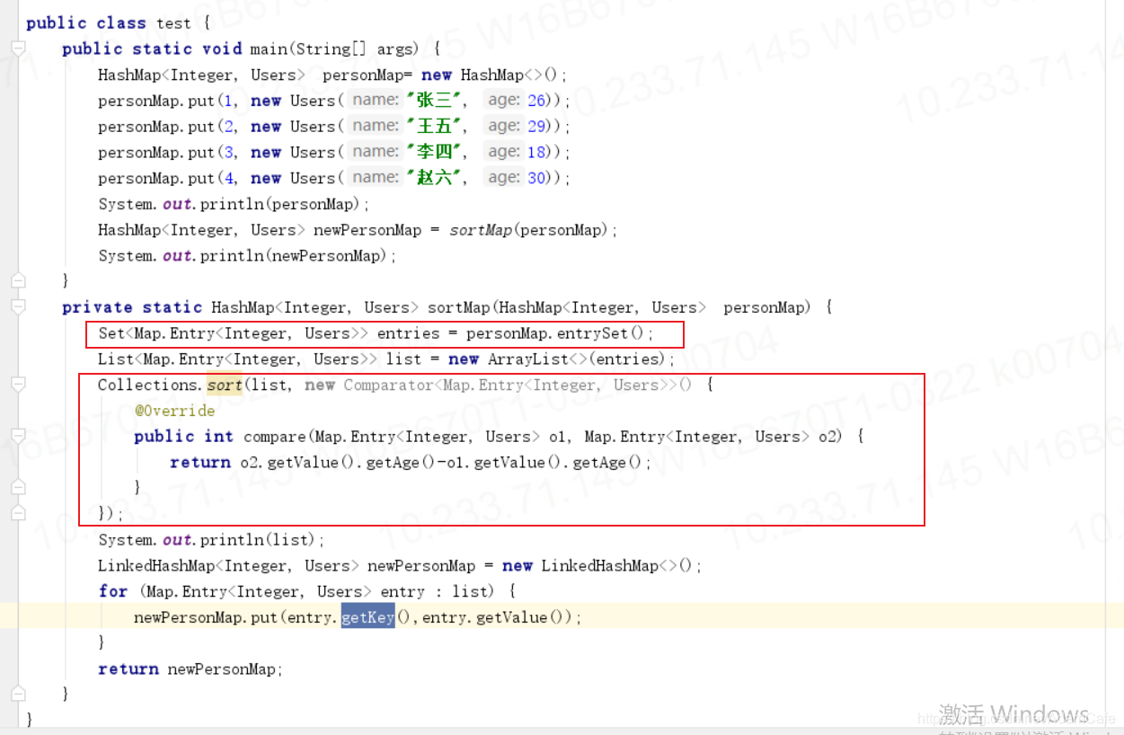Click 'newPersonMap.put' in the loop body
The height and width of the screenshot is (735, 1124).
206,617
